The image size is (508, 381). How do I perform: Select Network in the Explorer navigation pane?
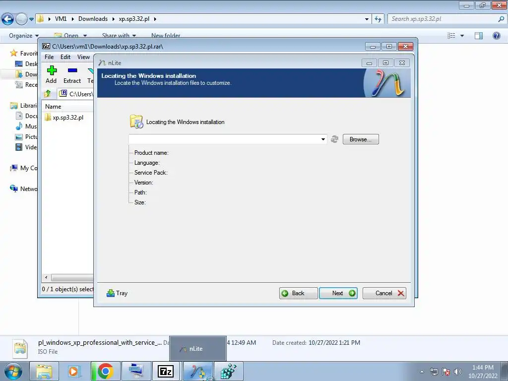24,189
